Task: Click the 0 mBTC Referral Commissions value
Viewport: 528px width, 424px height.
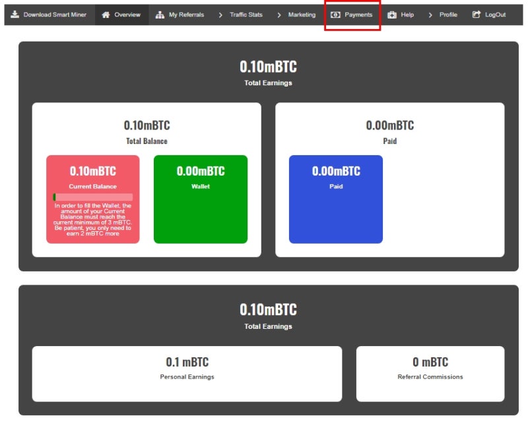Action: click(430, 362)
